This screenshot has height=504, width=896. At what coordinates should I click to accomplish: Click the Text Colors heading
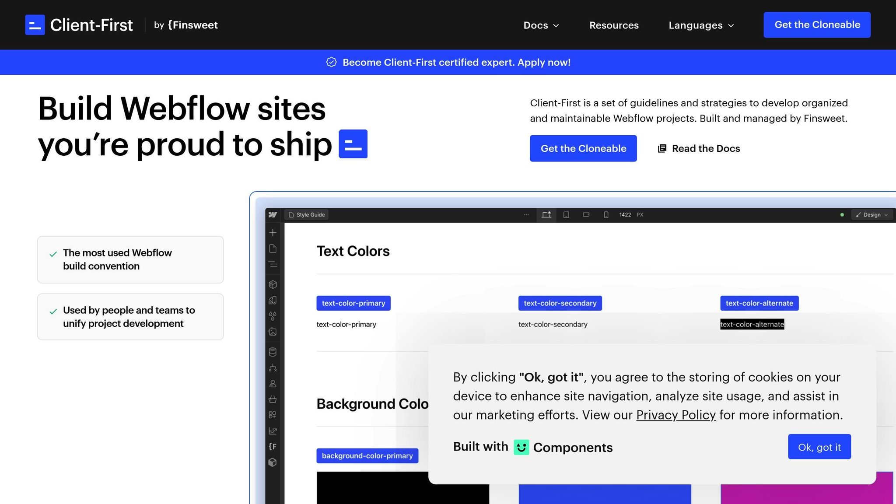coord(353,251)
